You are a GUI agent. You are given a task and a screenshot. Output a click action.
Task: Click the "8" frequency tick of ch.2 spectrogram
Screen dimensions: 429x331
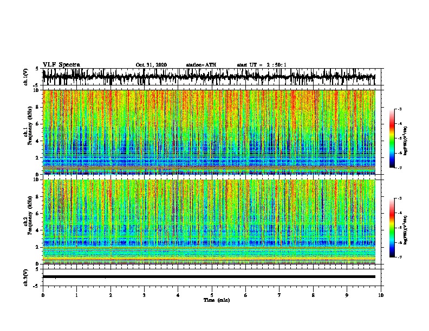(37, 197)
